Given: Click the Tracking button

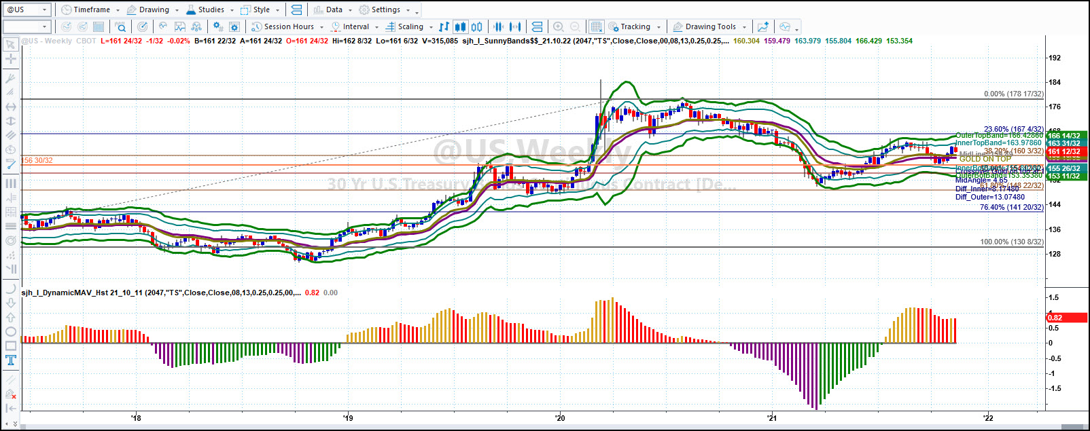Looking at the screenshot, I should 629,26.
